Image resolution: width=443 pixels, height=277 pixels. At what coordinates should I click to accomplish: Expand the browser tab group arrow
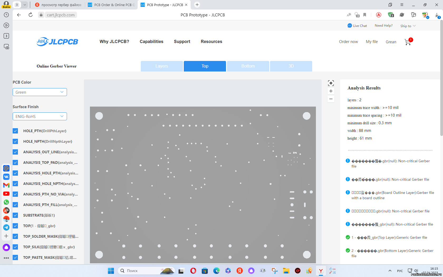tap(25, 5)
